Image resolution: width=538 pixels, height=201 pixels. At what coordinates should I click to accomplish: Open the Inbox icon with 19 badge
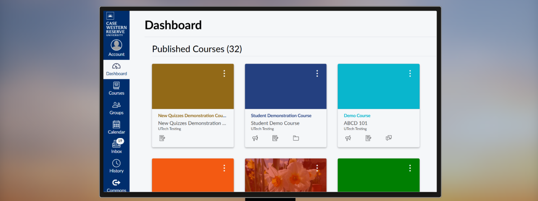pos(117,143)
